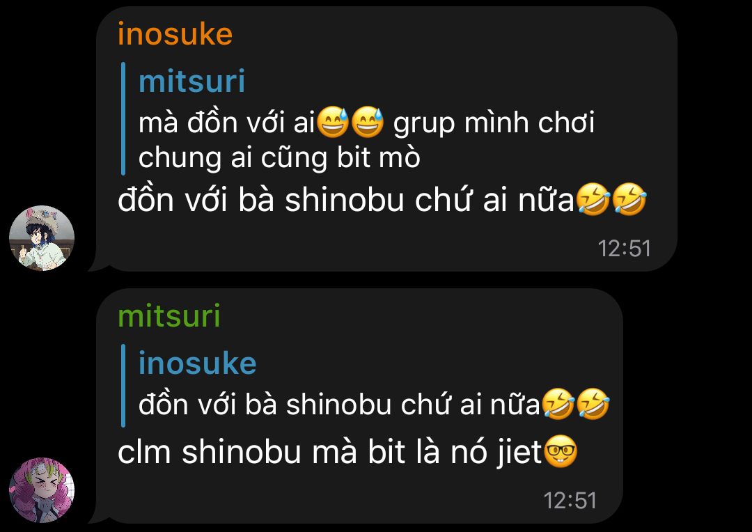The height and width of the screenshot is (532, 752).
Task: Tap the green mitsuri sender name
Action: pos(169,316)
